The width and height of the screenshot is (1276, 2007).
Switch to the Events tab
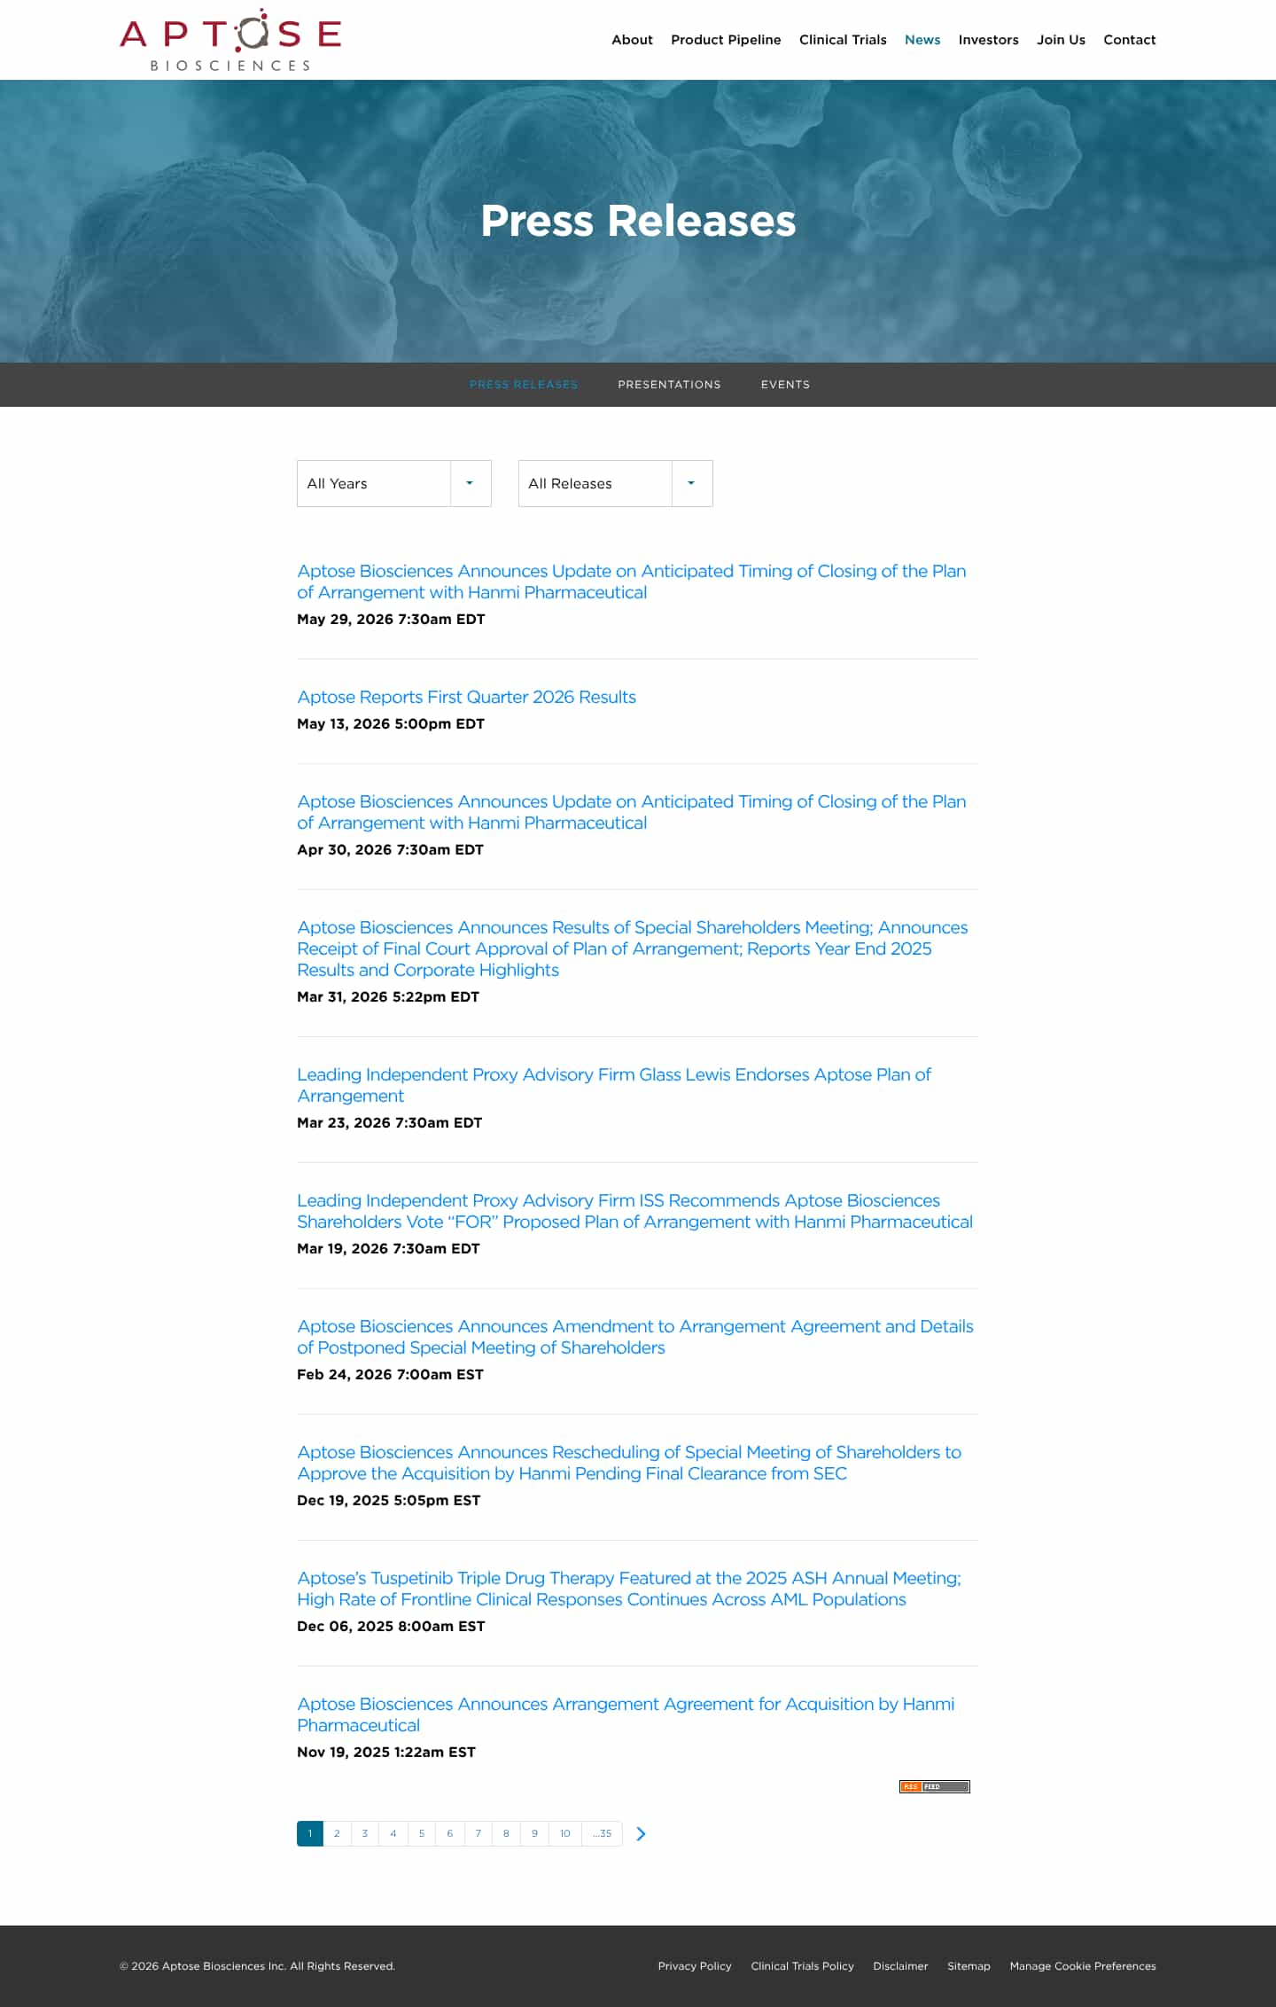(x=785, y=385)
